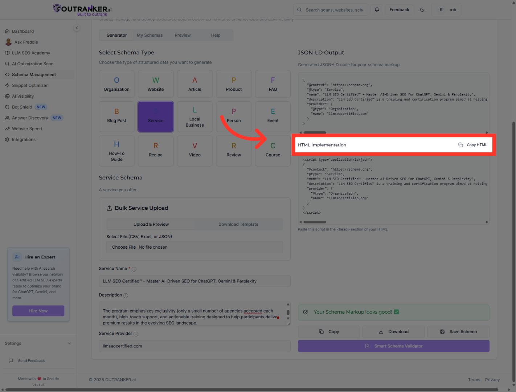Click the Copy HTML icon button
516x392 pixels.
coord(473,145)
